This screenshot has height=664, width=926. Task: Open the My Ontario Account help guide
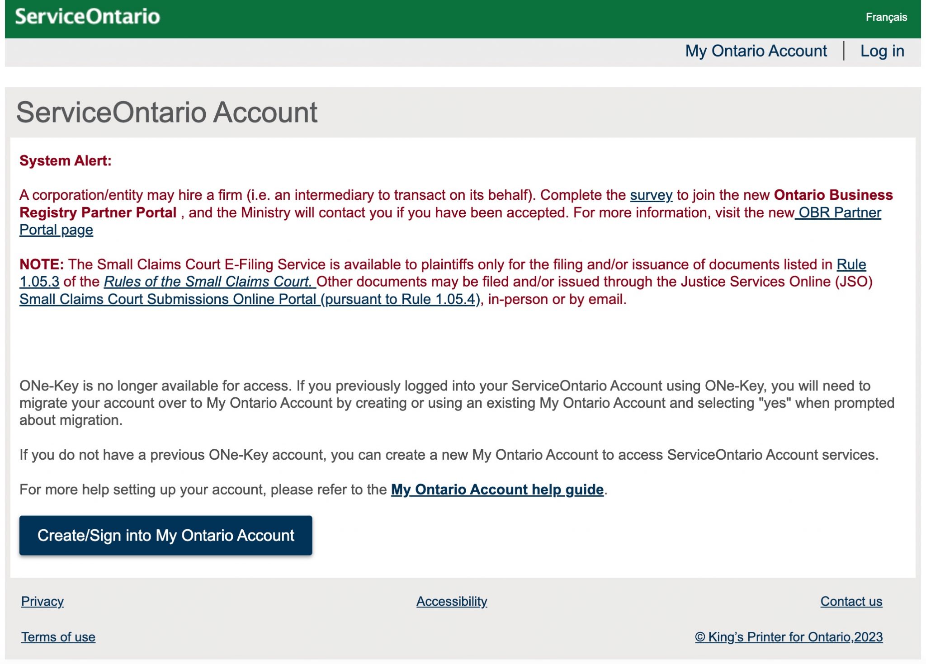tap(496, 489)
